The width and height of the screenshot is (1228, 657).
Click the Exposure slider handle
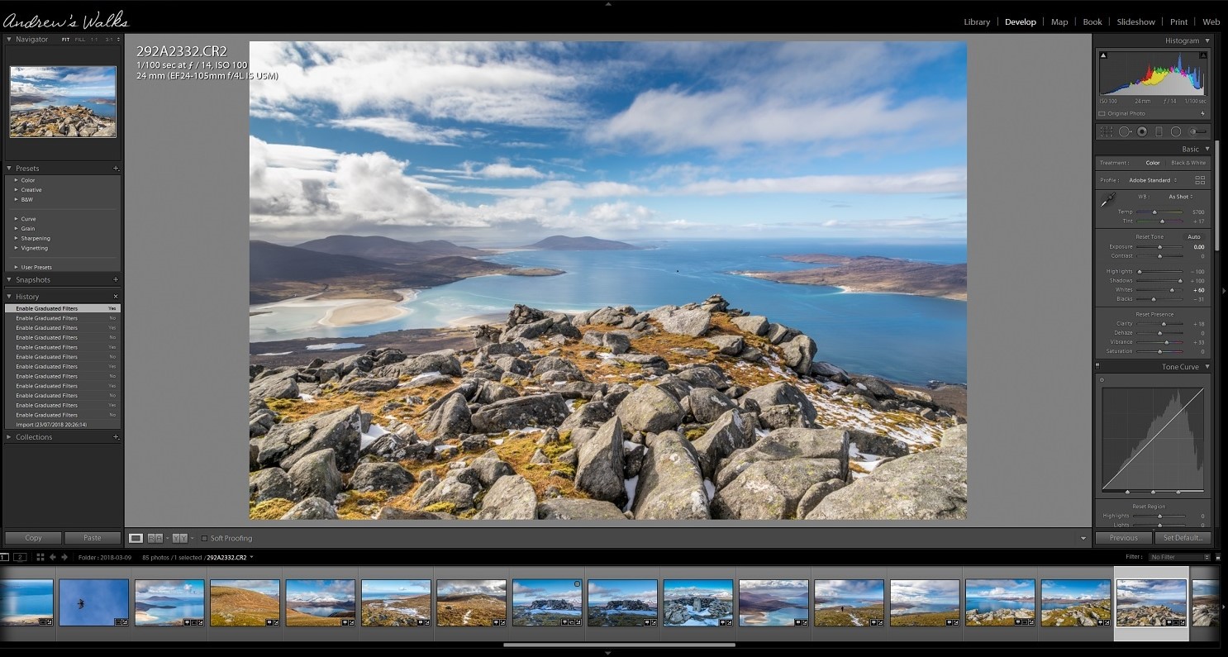click(x=1159, y=247)
